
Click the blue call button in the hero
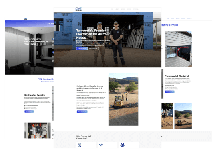[x=82, y=49]
